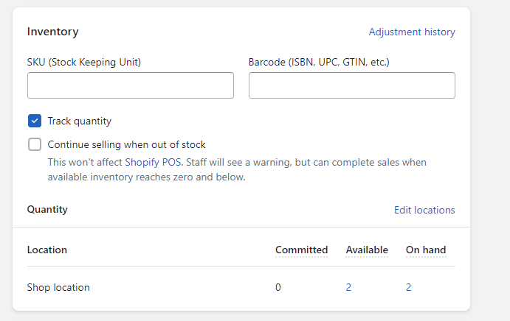Edit the On hand quantity value 2
The height and width of the screenshot is (321, 510).
point(409,287)
